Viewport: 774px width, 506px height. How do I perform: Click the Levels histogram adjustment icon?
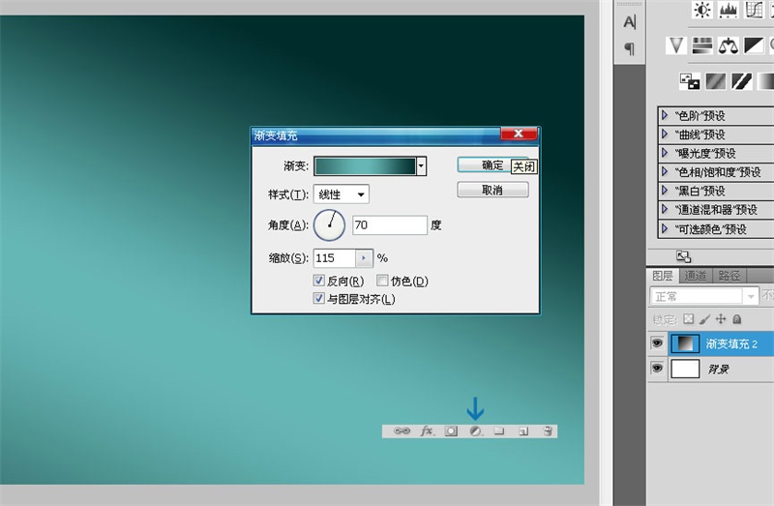pos(728,11)
